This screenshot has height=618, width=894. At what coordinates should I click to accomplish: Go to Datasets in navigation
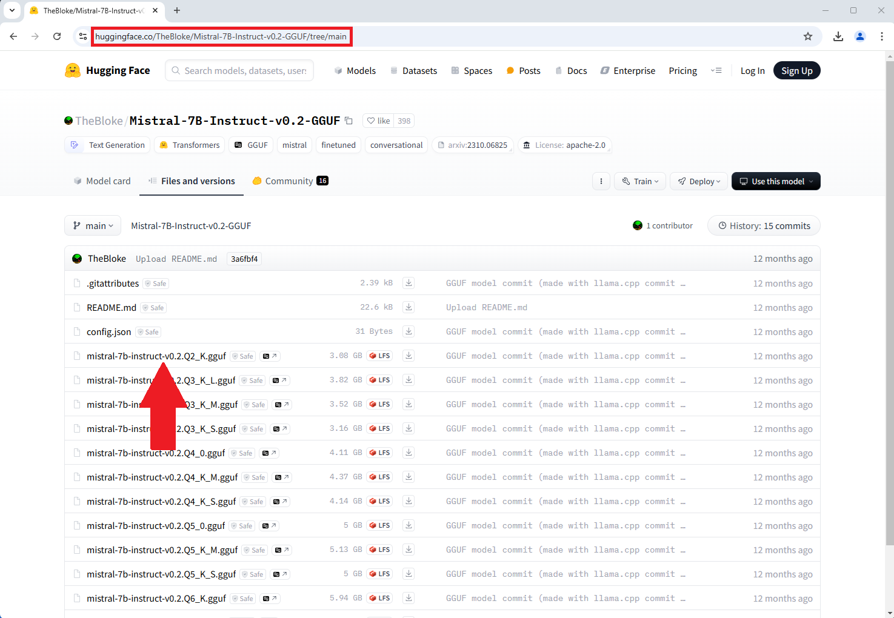tap(413, 70)
